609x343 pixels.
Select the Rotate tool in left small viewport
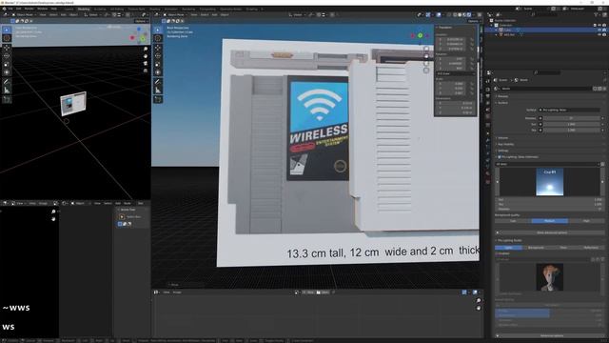[7, 56]
